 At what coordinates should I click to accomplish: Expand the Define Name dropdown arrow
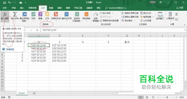coord(113,13)
